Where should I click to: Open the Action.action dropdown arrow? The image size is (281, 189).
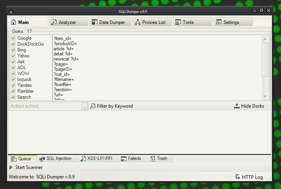(x=84, y=106)
